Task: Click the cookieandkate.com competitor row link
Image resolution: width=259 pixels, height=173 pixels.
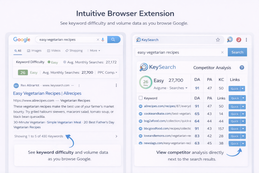Action: pyautogui.click(x=167, y=114)
